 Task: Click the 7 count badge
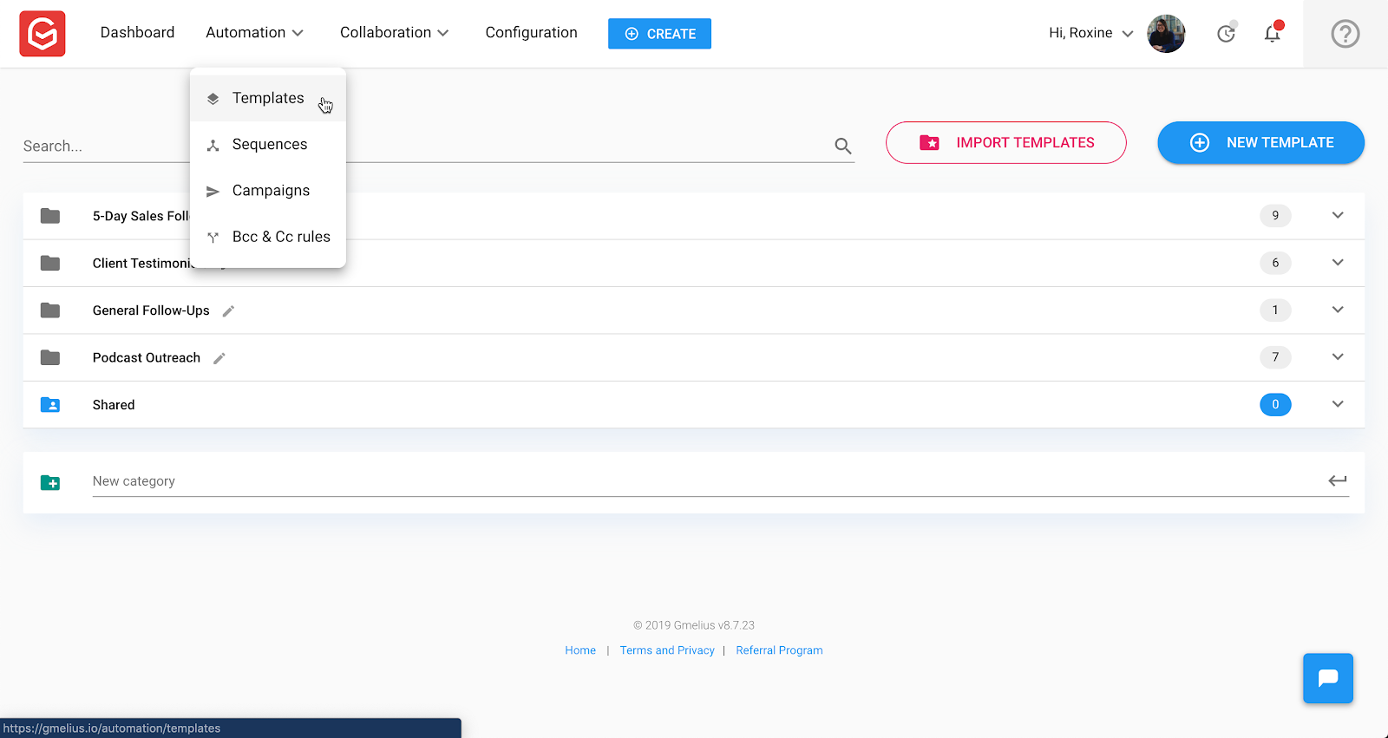[1275, 356]
